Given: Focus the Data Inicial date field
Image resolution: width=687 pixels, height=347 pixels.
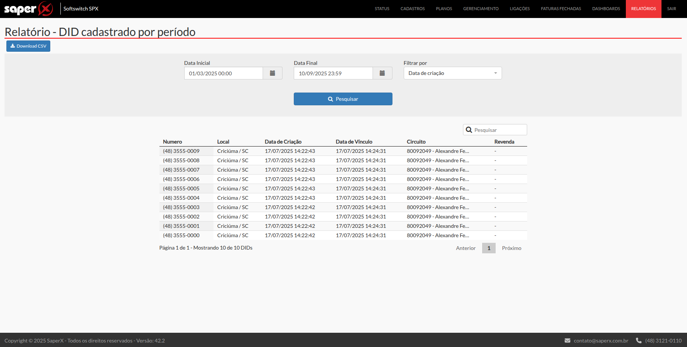Looking at the screenshot, I should coord(223,73).
